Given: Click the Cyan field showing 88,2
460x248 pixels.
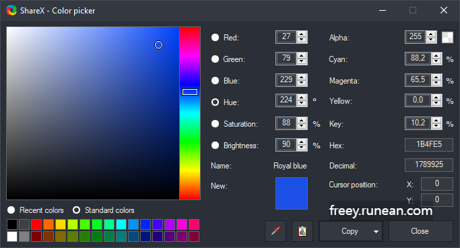Looking at the screenshot, I should [418, 59].
